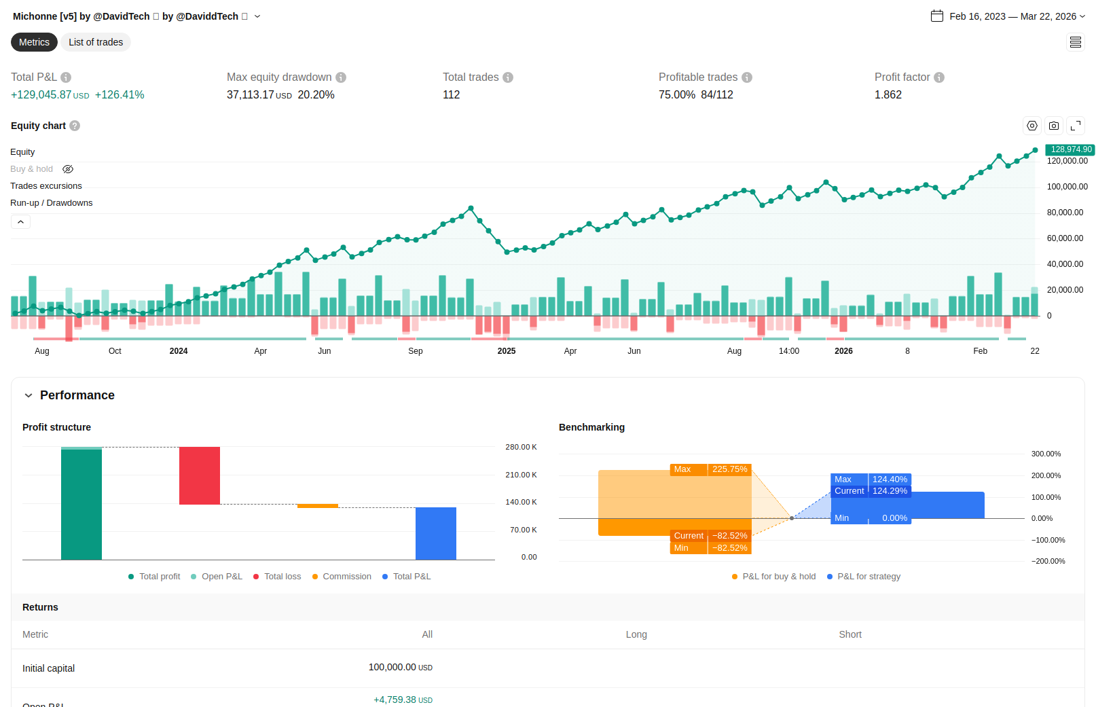Screen dimensions: 1096x707
Task: Switch to List of trades tab
Action: tap(96, 42)
